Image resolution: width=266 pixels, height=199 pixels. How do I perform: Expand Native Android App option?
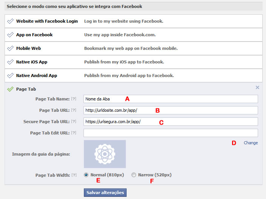click(133, 76)
